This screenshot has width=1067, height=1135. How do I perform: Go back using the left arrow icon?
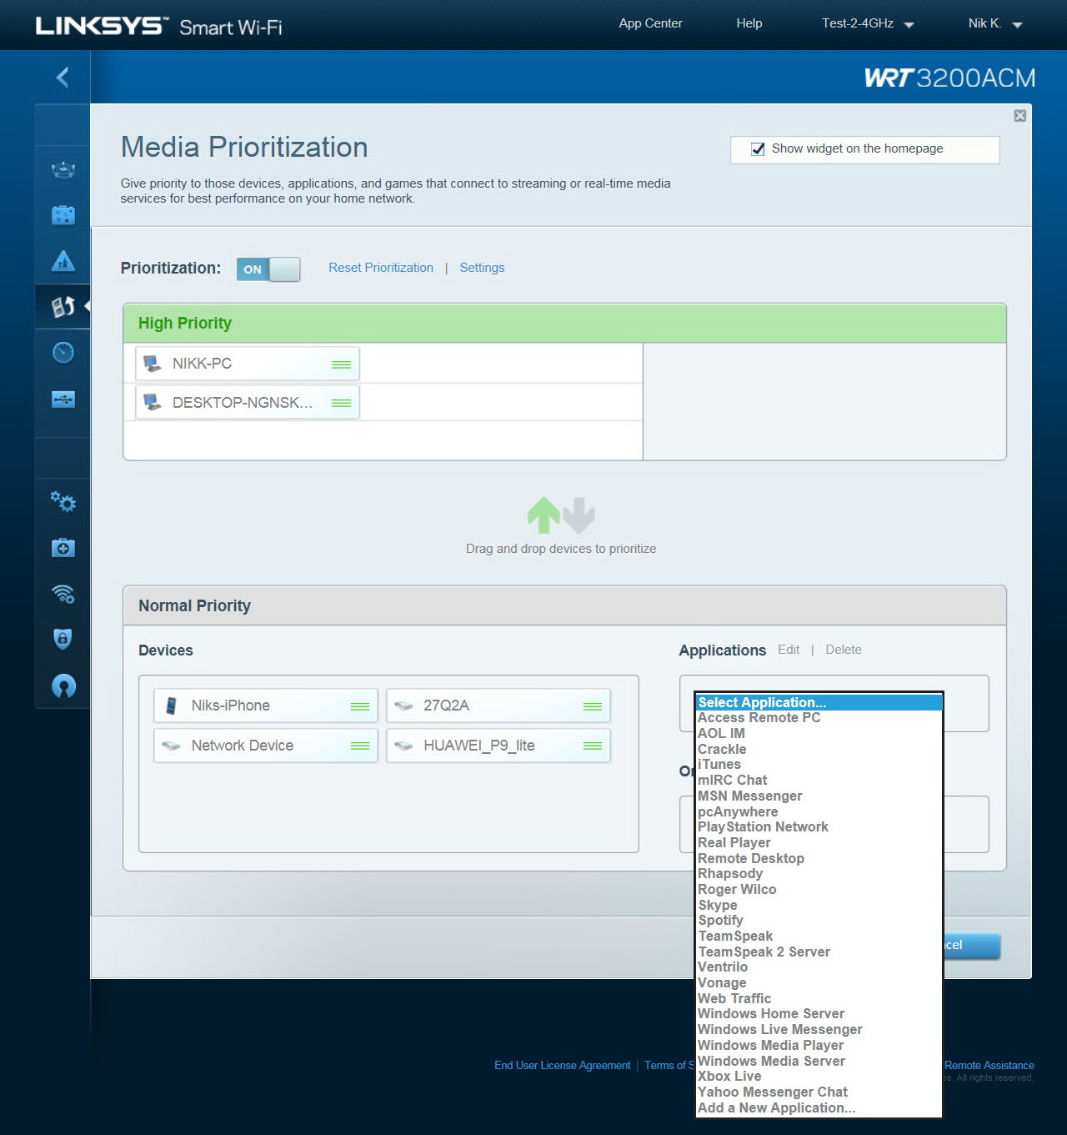click(x=63, y=78)
